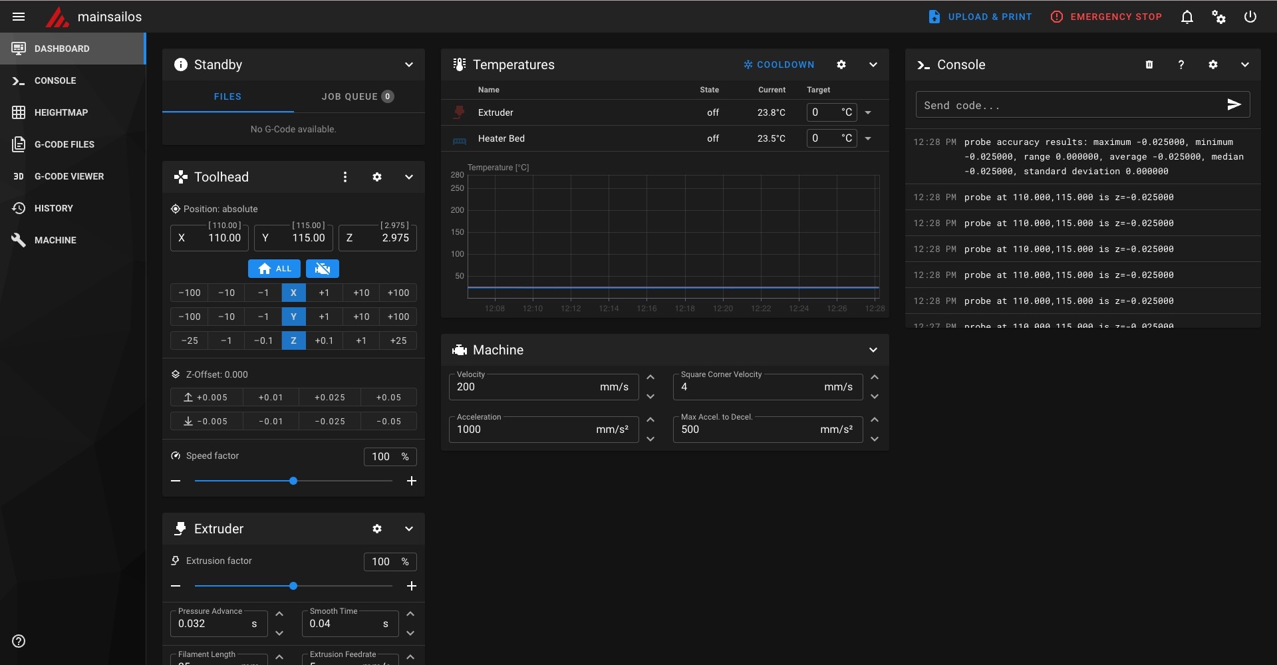Decrease speed factor with minus icon
This screenshot has width=1277, height=665.
tap(176, 481)
